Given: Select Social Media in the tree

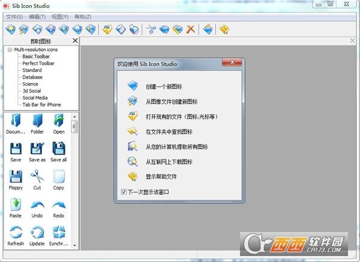Looking at the screenshot, I should 35,98.
